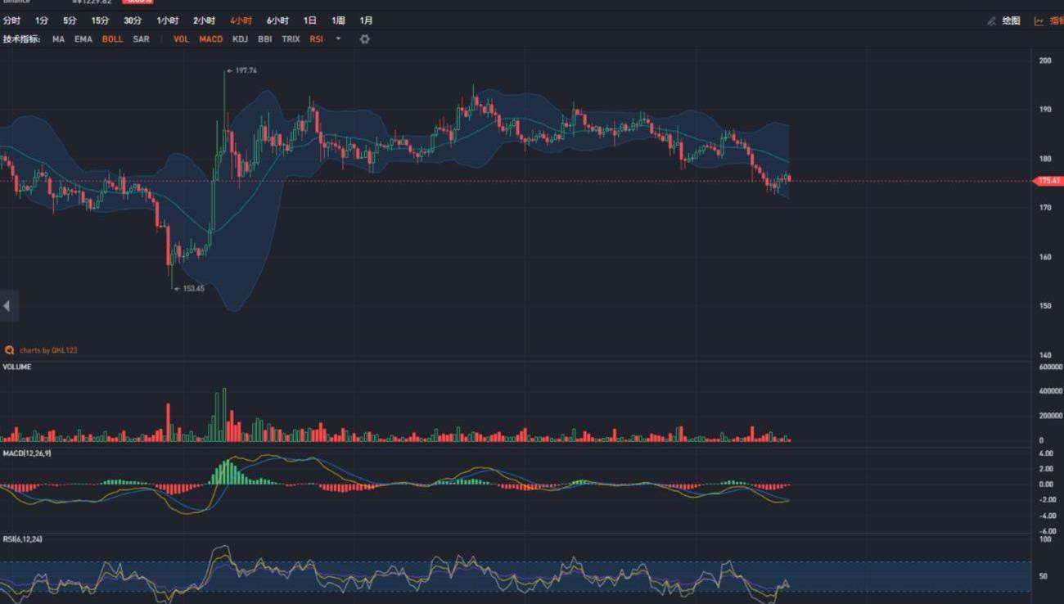The image size is (1064, 604).
Task: Enable the BBI indicator
Action: tap(265, 39)
